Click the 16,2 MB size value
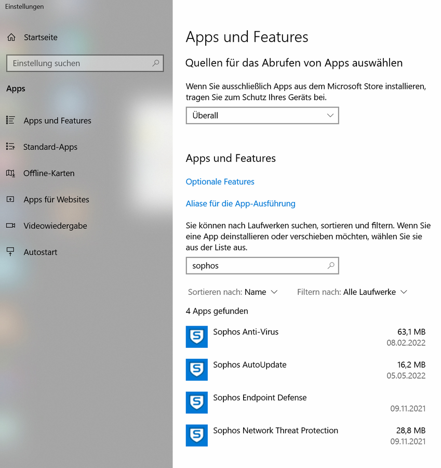The width and height of the screenshot is (441, 468). click(x=411, y=365)
